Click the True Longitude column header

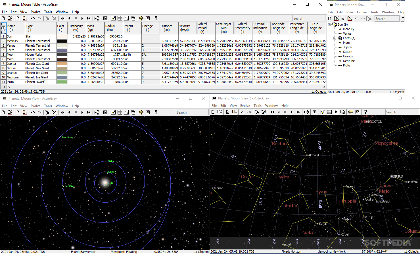click(317, 28)
